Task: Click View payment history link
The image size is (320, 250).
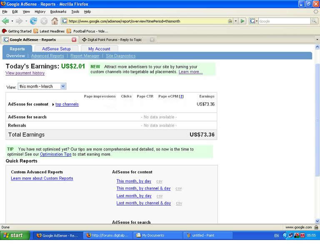Action: (25, 73)
